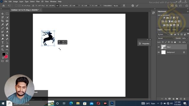Screen dimensions: 189x106
Task: Filter layers by type layers
Action: tap(178, 34)
